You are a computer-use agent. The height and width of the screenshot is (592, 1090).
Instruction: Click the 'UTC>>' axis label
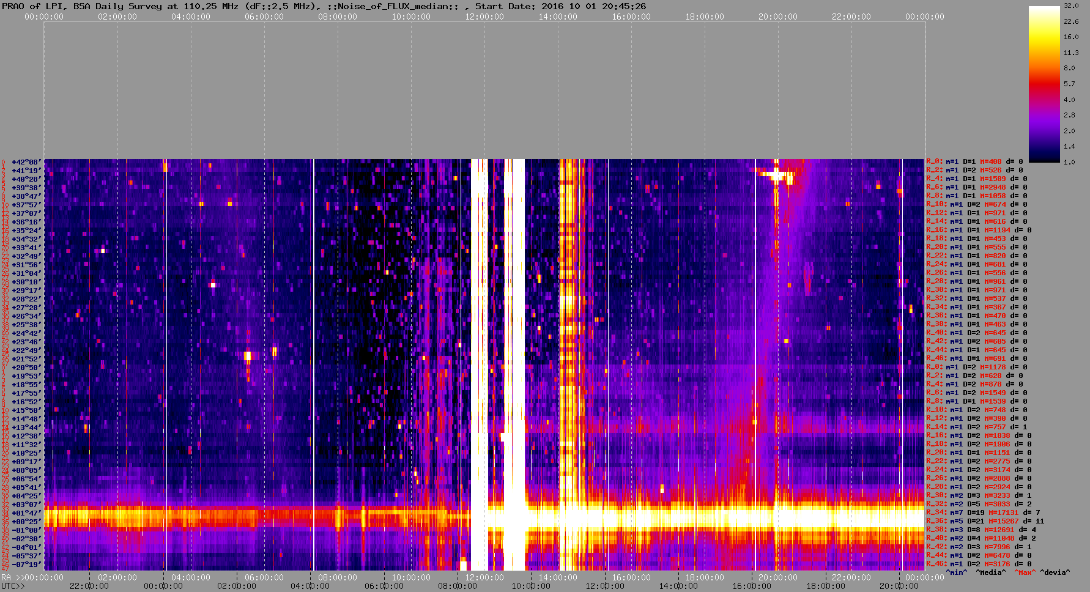(x=13, y=586)
